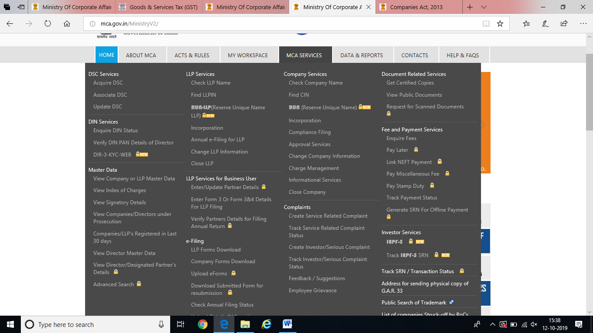The image size is (593, 333).
Task: Show hidden system tray icons
Action: click(x=492, y=324)
